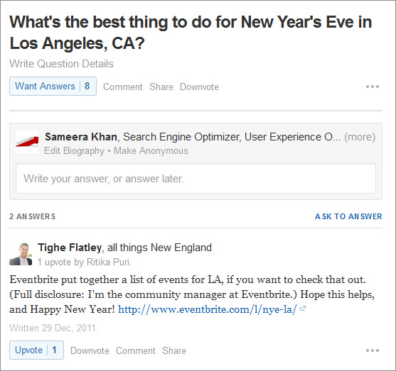The height and width of the screenshot is (371, 396).
Task: Open the answer's more options ellipsis
Action: click(373, 350)
